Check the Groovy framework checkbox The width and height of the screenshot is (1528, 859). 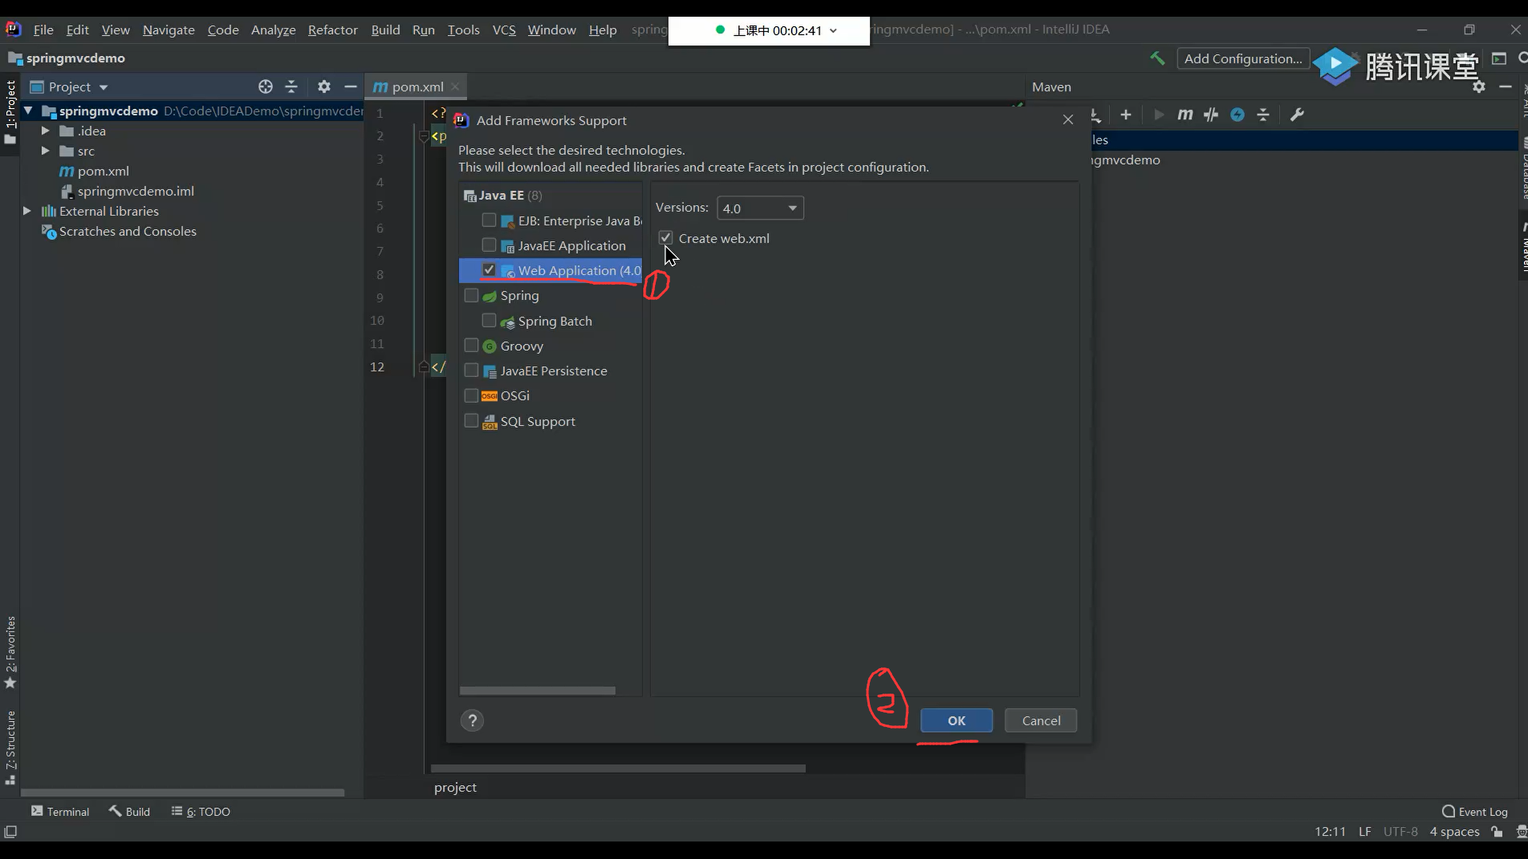point(471,345)
